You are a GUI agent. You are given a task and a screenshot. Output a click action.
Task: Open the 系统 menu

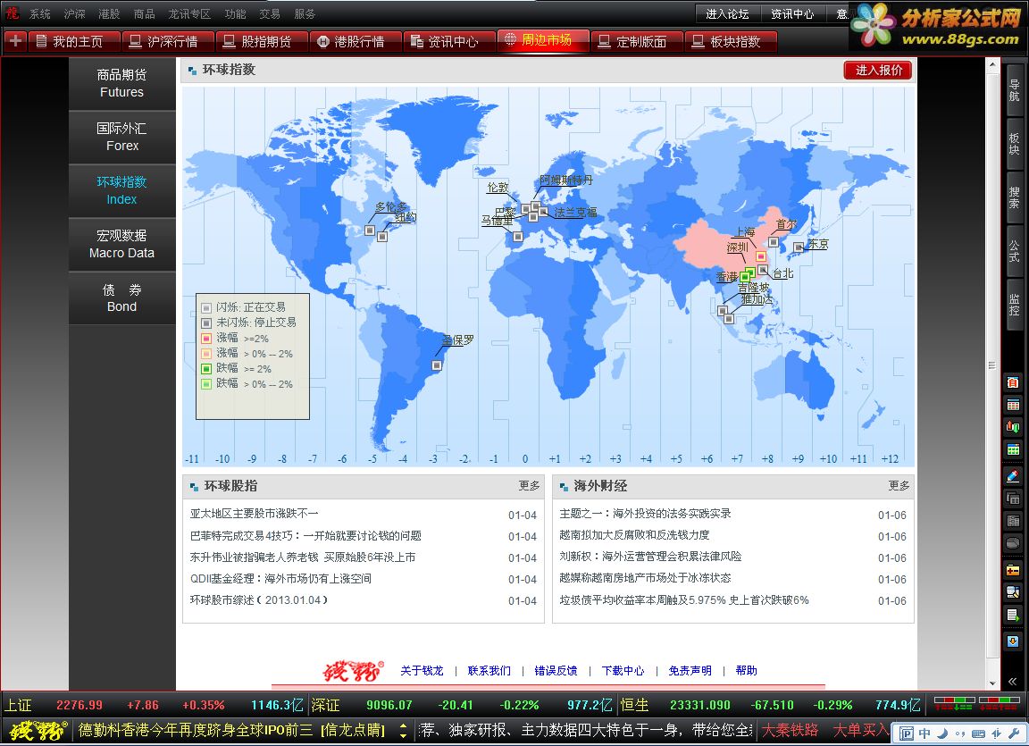click(x=40, y=13)
